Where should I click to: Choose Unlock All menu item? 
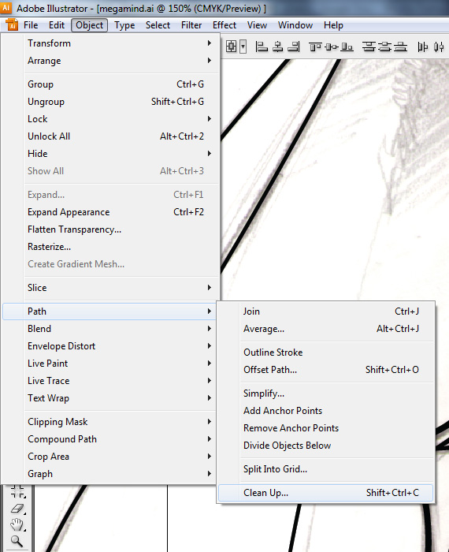point(121,136)
